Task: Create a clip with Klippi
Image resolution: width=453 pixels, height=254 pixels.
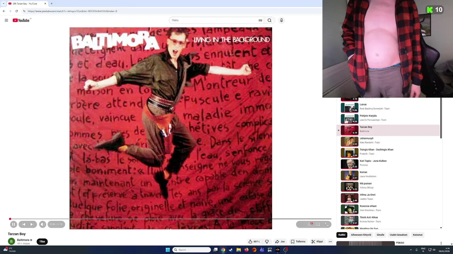Action: [x=317, y=242]
